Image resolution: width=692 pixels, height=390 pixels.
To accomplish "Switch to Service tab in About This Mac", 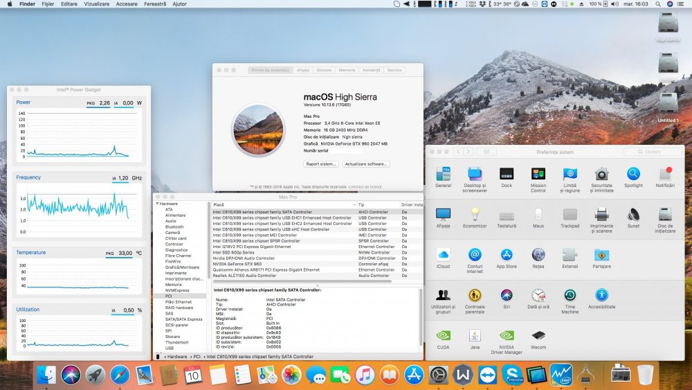I will (x=394, y=70).
